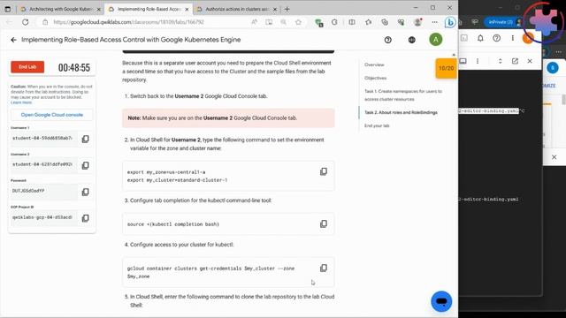The width and height of the screenshot is (566, 318).
Task: Copy the gcloud get-credentials command
Action: 324,268
